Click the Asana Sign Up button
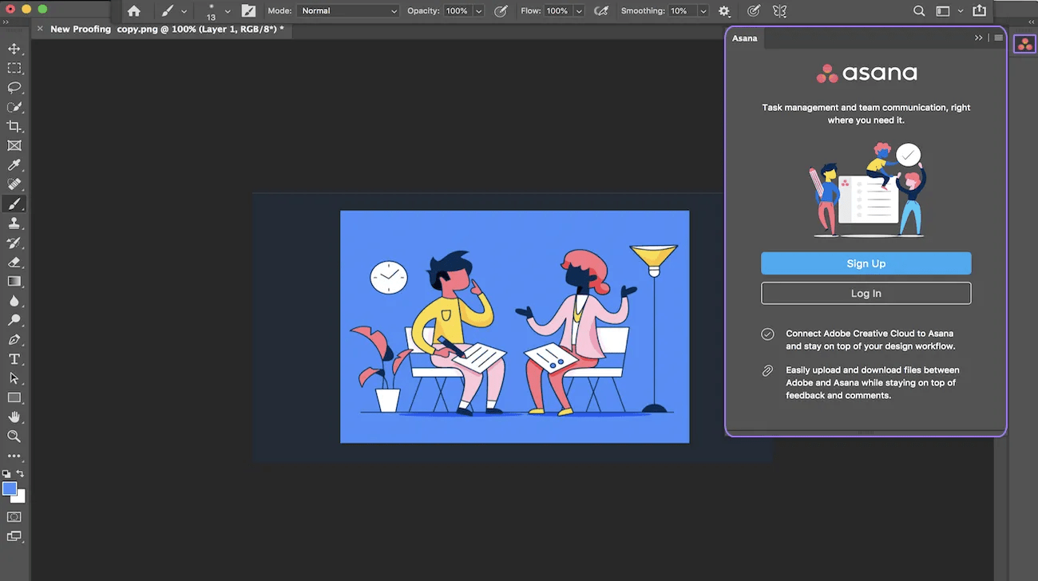Screen dimensions: 1038x581 pyautogui.click(x=866, y=263)
